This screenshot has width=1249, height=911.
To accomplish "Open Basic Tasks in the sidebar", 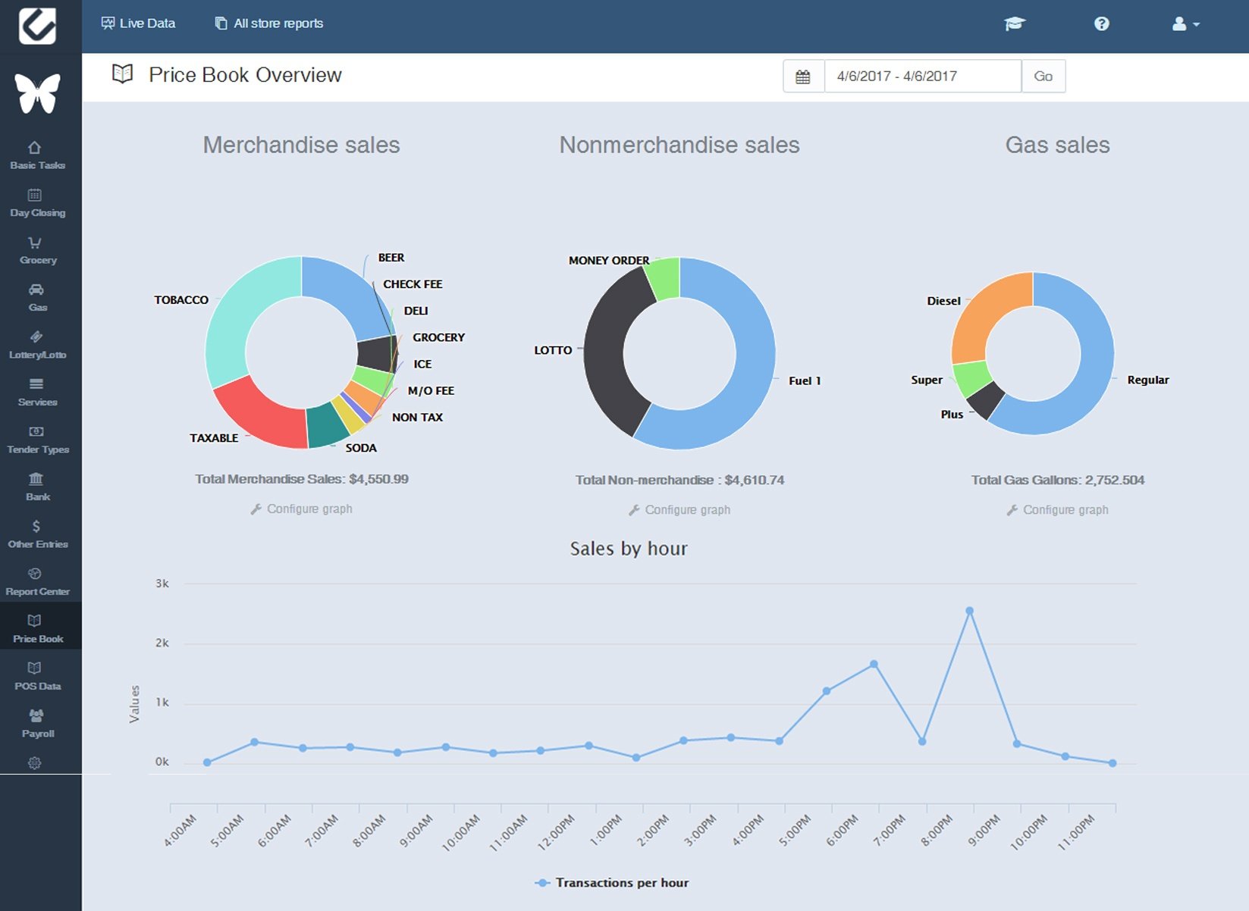I will tap(37, 155).
